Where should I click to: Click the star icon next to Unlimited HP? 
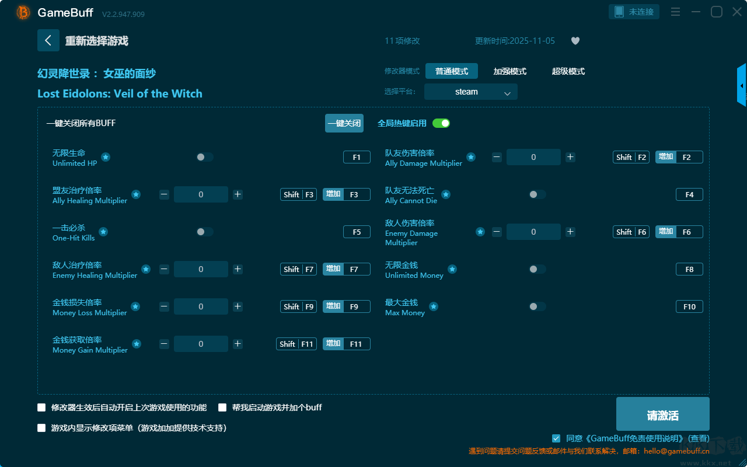pyautogui.click(x=106, y=157)
